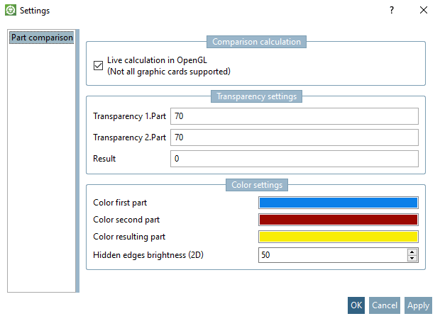Open the blue Color first part swatch
Screen dimensions: 440x321
338,203
